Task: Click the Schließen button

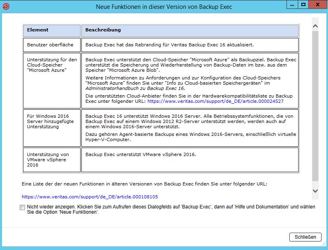Action: 305,237
